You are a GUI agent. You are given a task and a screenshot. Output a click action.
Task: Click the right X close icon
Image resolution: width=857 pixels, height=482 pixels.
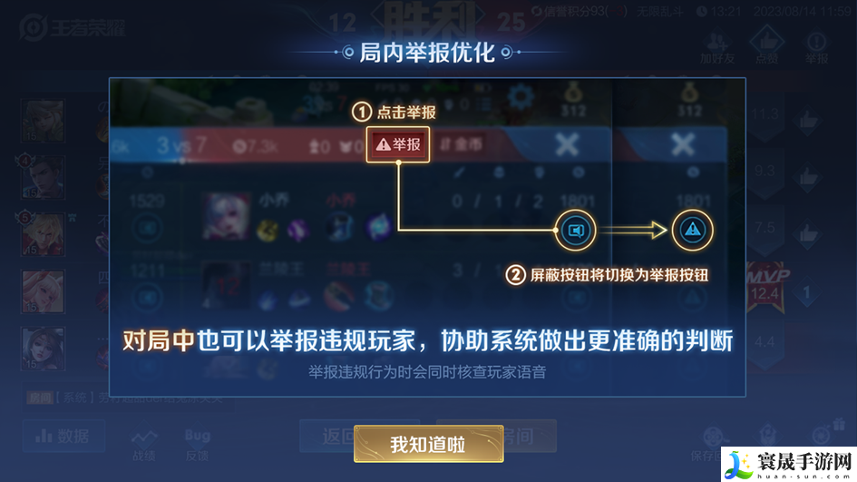(x=683, y=145)
